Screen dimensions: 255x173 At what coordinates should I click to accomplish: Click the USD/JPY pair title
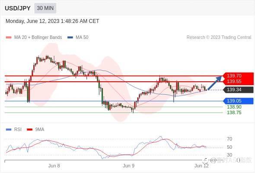18,8
